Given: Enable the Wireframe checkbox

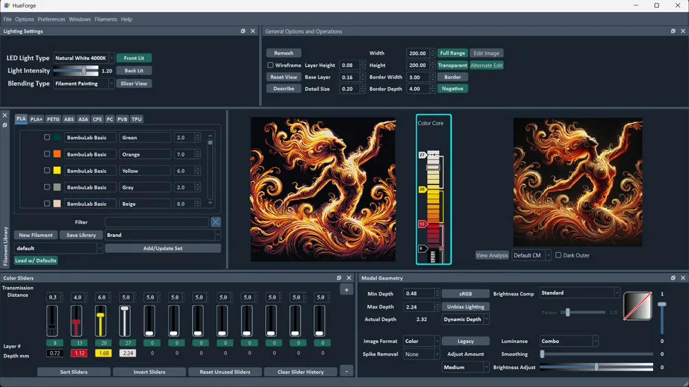Looking at the screenshot, I should (x=270, y=65).
